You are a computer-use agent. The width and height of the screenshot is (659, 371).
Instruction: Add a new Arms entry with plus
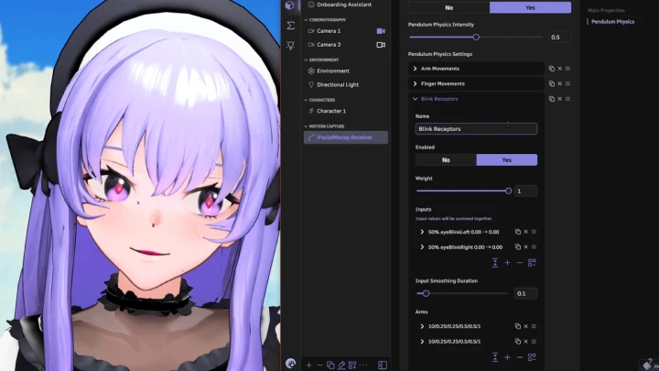click(x=507, y=357)
